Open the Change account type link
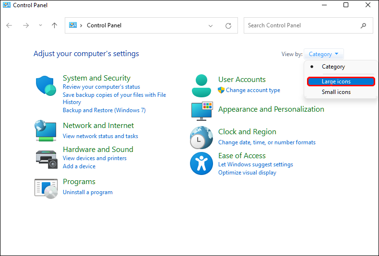The height and width of the screenshot is (256, 379). point(253,90)
